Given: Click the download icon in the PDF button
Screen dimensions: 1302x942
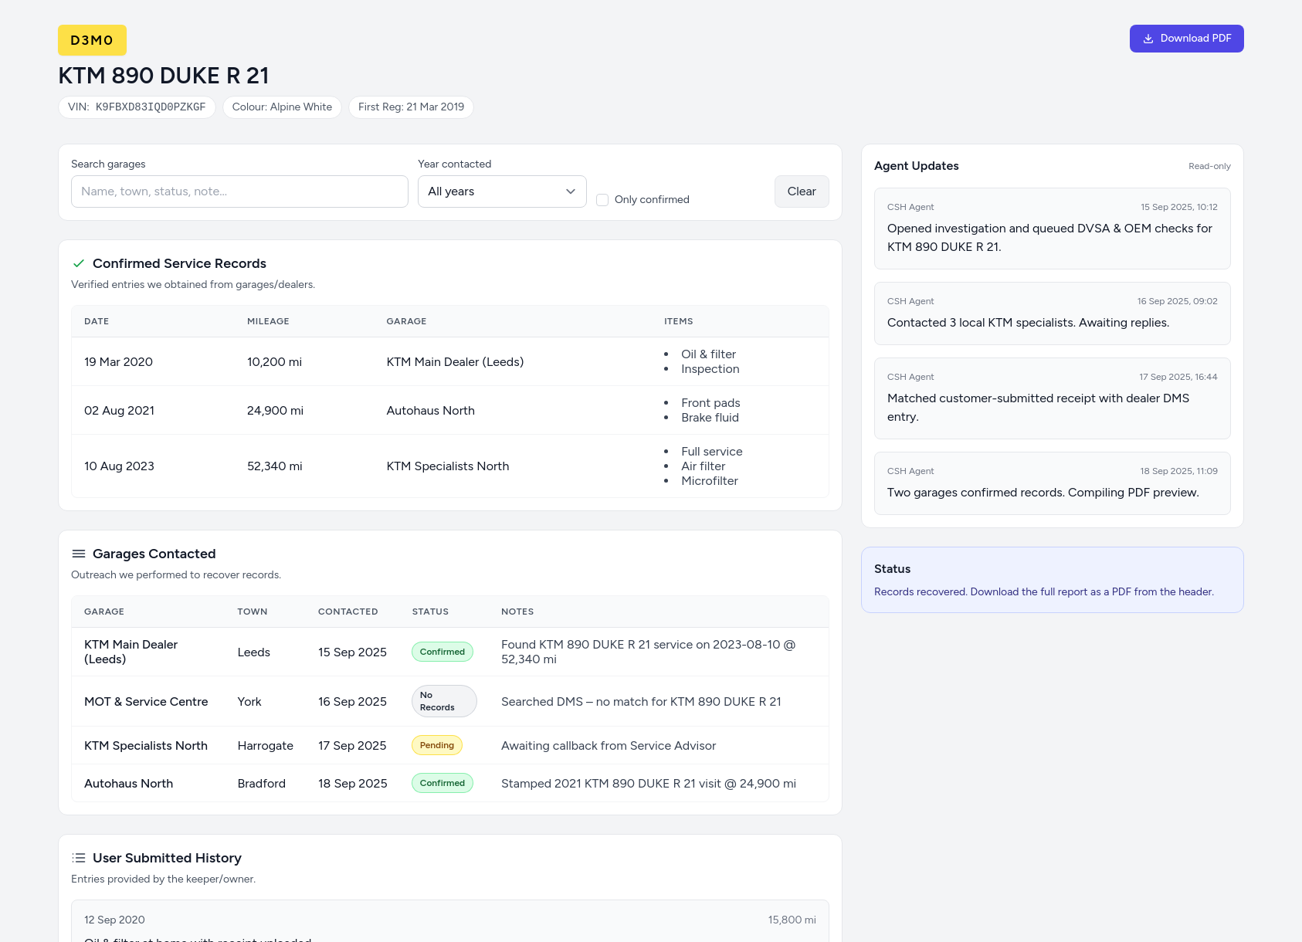Looking at the screenshot, I should 1148,39.
